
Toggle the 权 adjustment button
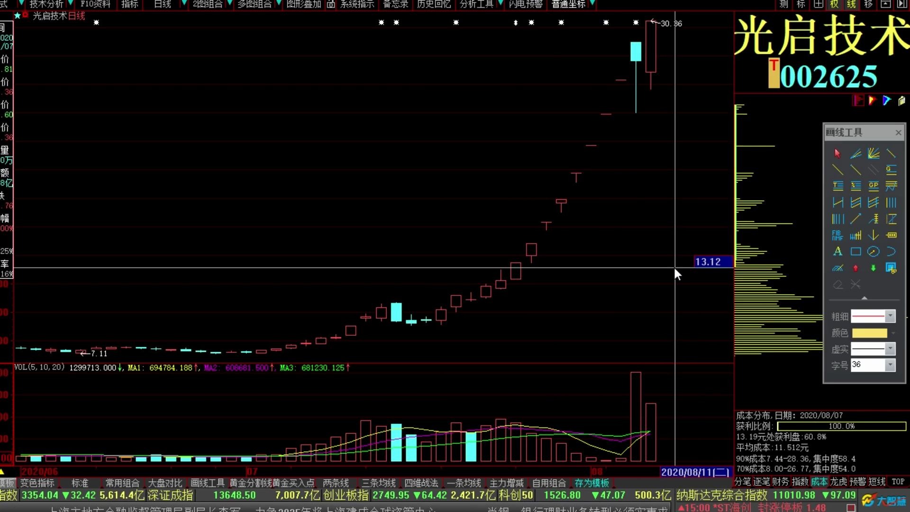(x=834, y=4)
